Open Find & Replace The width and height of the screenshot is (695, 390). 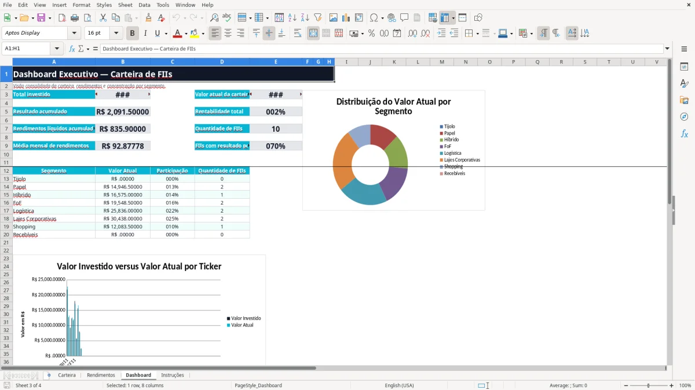(214, 18)
